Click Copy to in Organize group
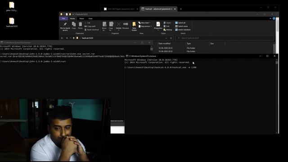288x162 pixels. point(111,27)
